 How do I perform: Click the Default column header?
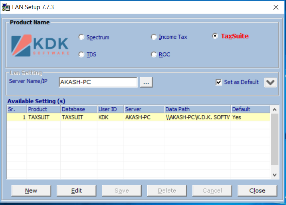pyautogui.click(x=251, y=109)
